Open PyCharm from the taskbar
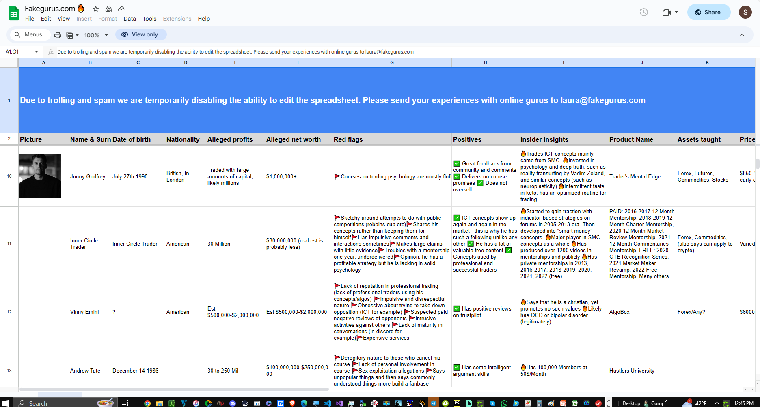 pos(457,403)
